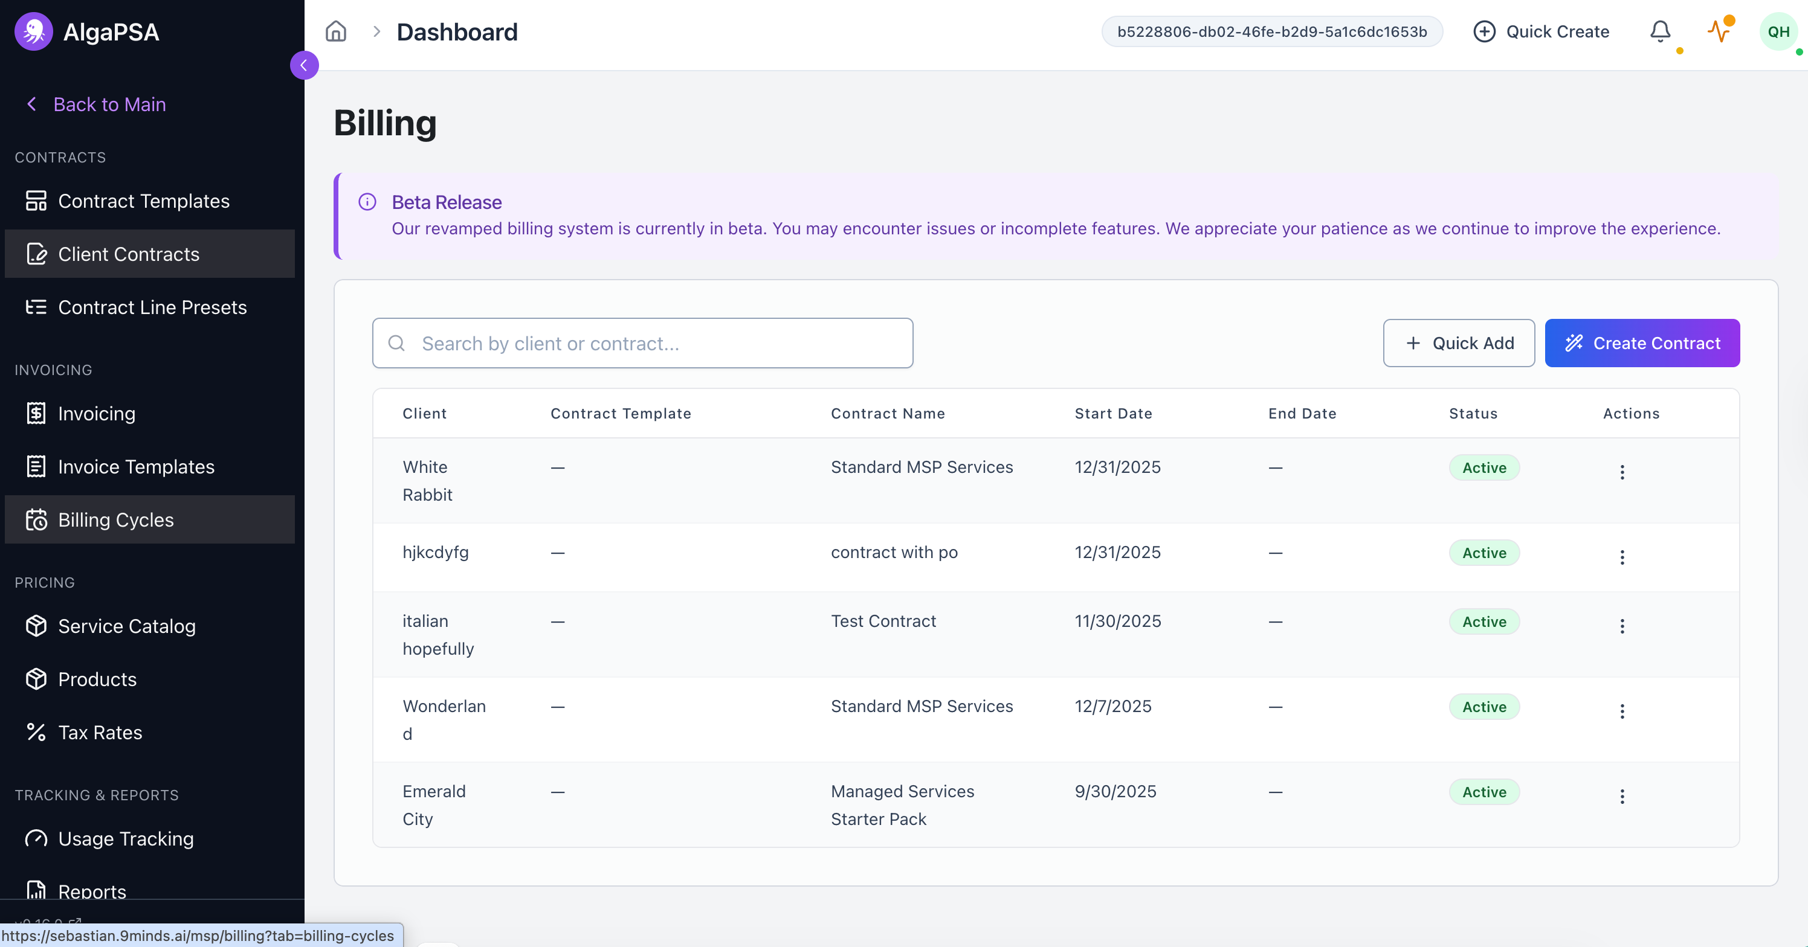The height and width of the screenshot is (947, 1808).
Task: Click the QH user avatar
Action: 1778,31
